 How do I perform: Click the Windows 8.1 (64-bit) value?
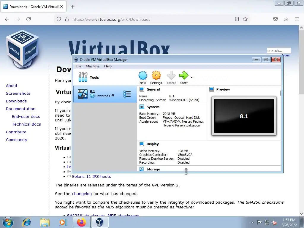pos(184,100)
